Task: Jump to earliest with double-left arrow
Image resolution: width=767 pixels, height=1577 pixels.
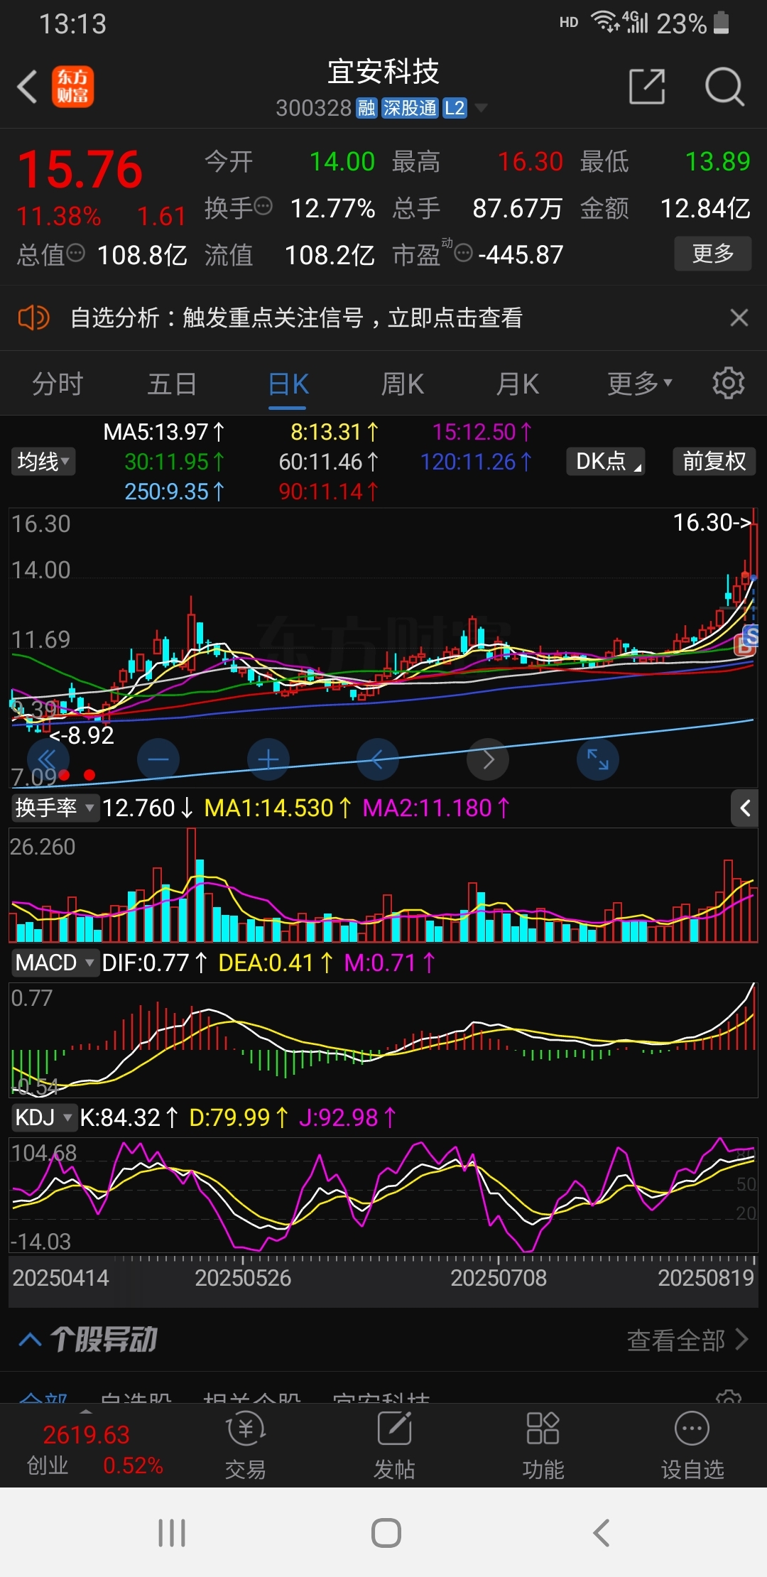Action: point(48,759)
